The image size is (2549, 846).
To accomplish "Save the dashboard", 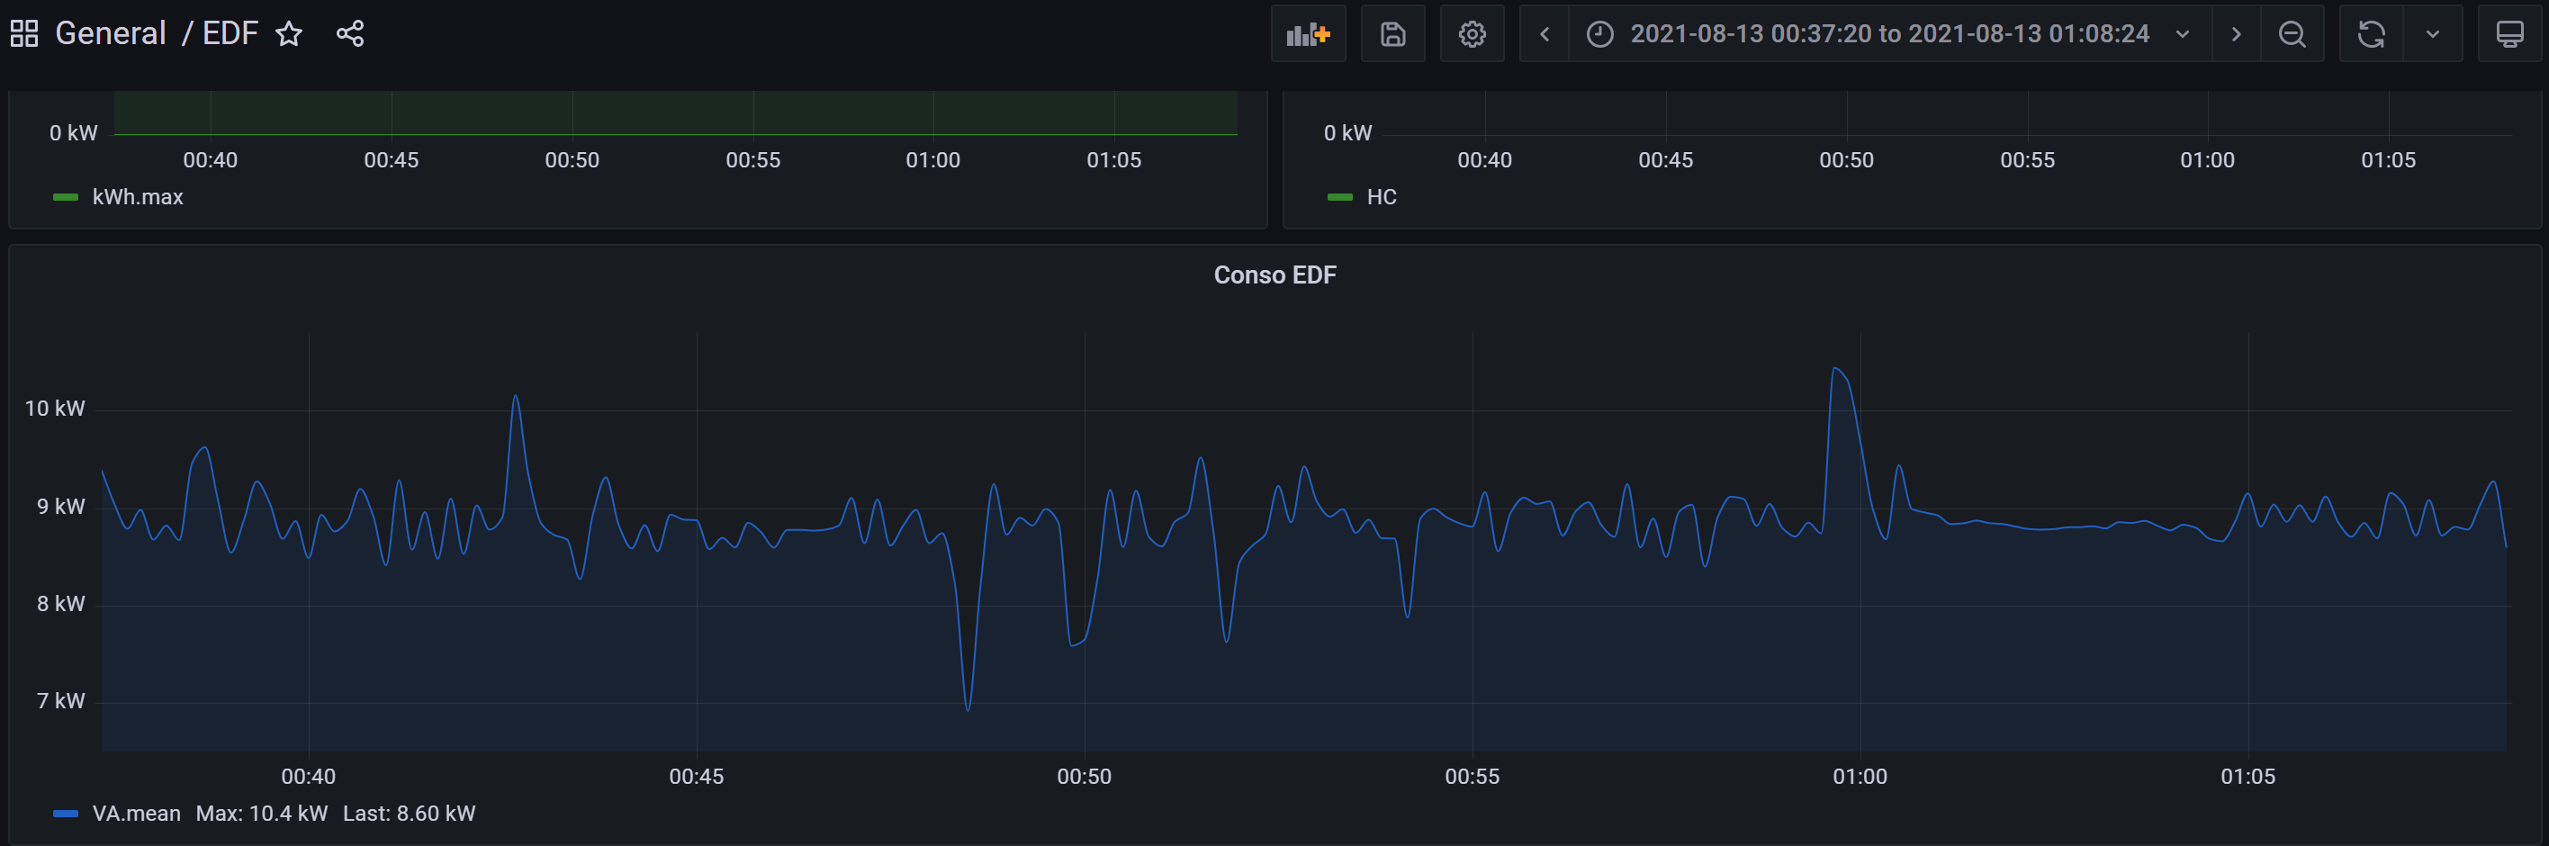I will (1393, 33).
